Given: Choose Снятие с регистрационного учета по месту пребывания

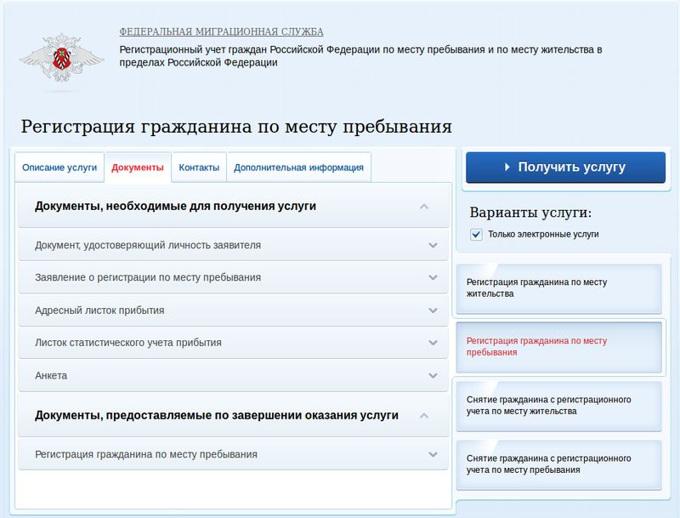Looking at the screenshot, I should pyautogui.click(x=558, y=464).
